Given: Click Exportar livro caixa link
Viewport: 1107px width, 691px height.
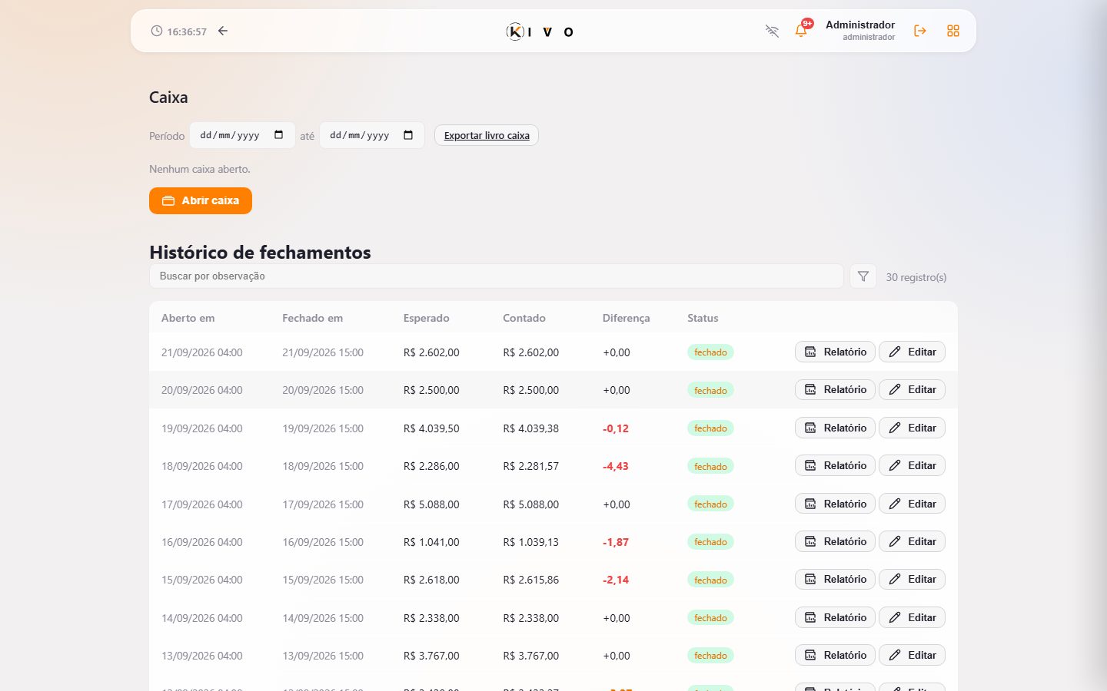Looking at the screenshot, I should tap(487, 135).
